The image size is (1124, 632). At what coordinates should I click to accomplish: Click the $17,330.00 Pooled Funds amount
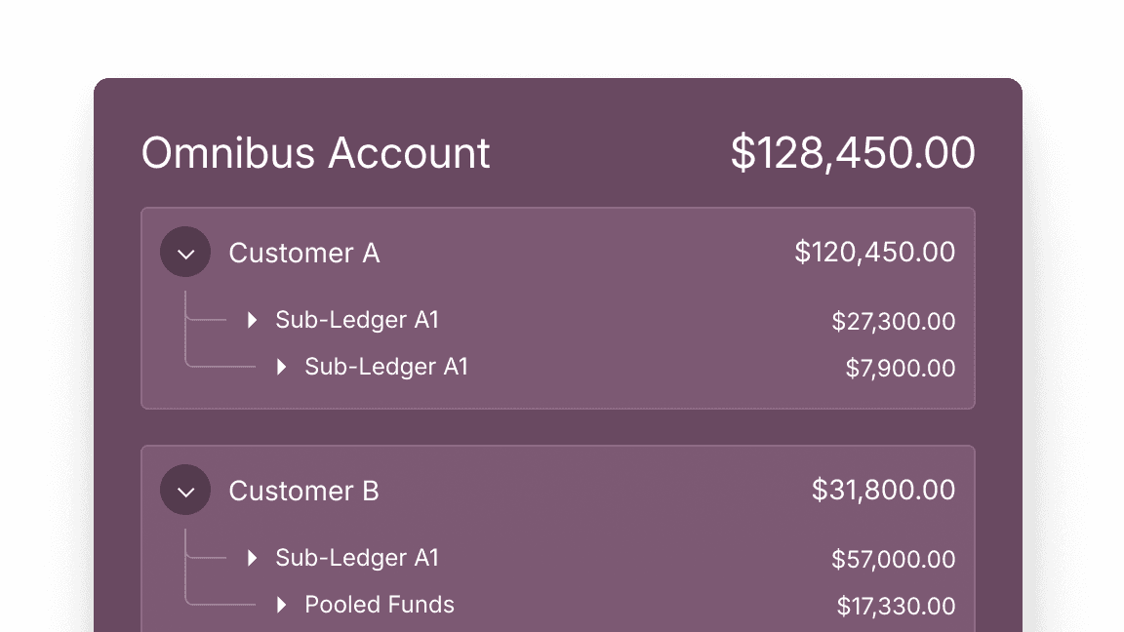(x=896, y=607)
